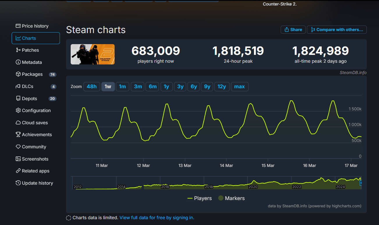This screenshot has width=379, height=225.
Task: Open Compare with others
Action: click(337, 30)
